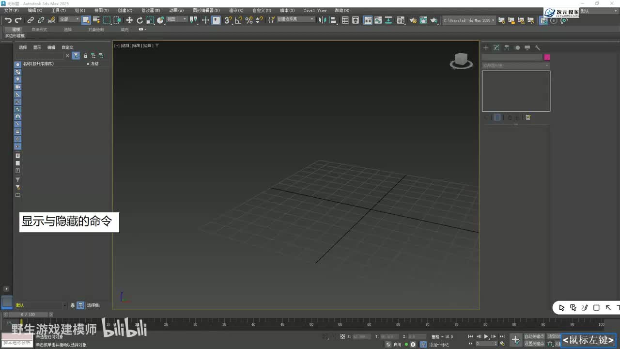Toggle the Percent Snap button

249,20
